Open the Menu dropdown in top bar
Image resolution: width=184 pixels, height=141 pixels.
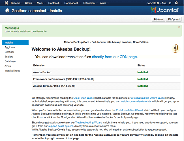point(41,3)
